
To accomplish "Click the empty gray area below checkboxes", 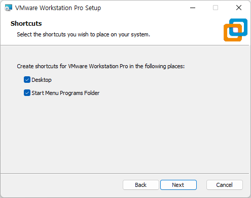I will 125,135.
